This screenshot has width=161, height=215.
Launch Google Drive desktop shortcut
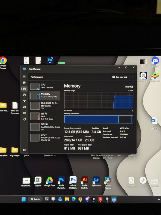coord(50,182)
